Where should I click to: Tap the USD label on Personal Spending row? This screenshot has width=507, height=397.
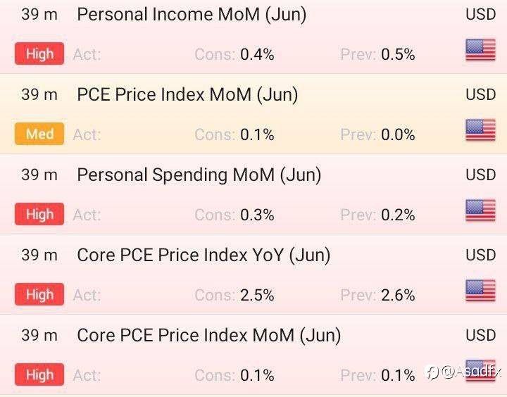pyautogui.click(x=480, y=175)
